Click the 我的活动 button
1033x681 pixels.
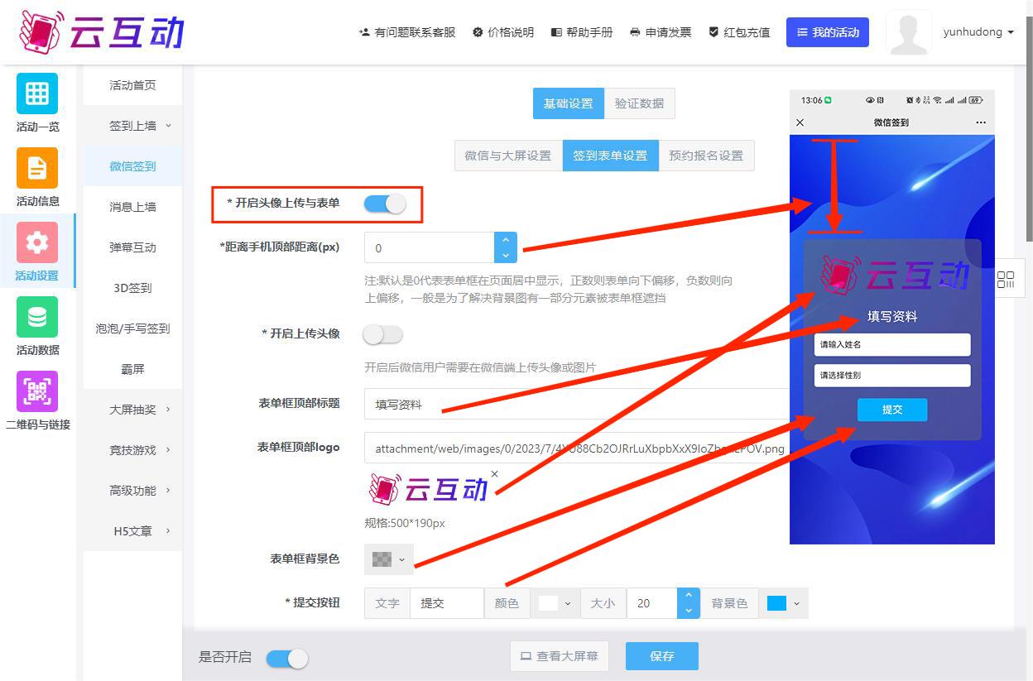pos(828,32)
